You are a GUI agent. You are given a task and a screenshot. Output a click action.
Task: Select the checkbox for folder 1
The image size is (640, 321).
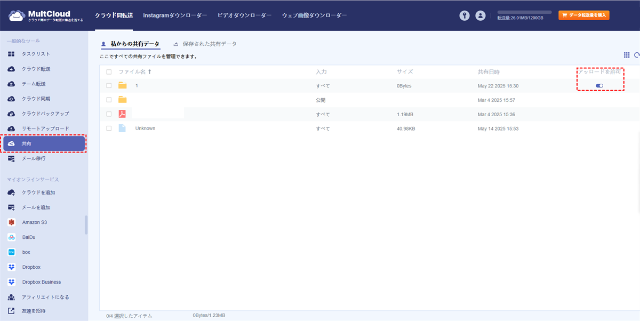[x=109, y=86]
